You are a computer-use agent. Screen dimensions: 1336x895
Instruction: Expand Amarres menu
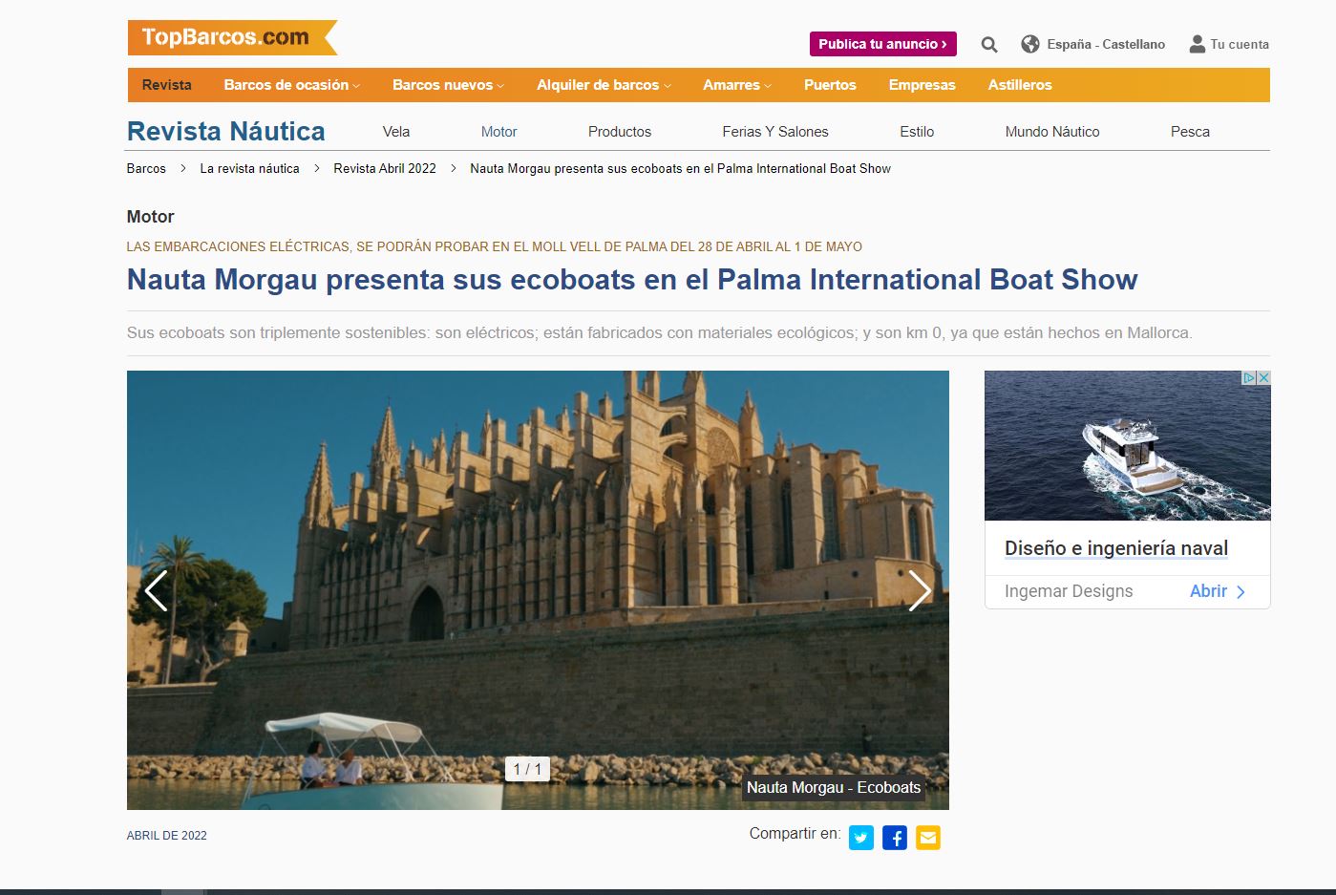tap(737, 85)
